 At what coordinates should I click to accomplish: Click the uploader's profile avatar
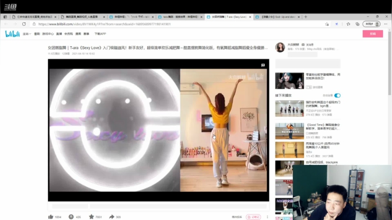coord(280,47)
